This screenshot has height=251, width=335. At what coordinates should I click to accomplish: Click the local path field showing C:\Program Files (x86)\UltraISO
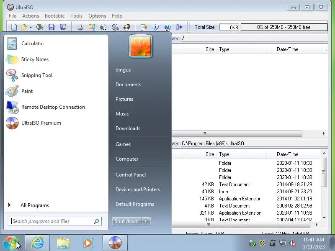(x=254, y=143)
